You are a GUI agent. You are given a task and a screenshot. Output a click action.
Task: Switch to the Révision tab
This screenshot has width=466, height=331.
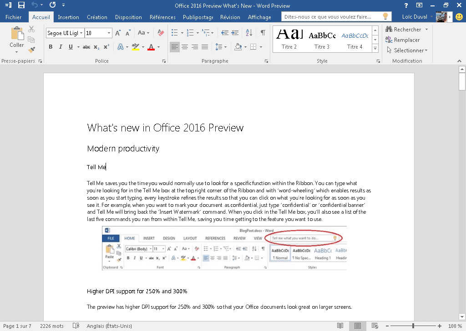pyautogui.click(x=230, y=17)
